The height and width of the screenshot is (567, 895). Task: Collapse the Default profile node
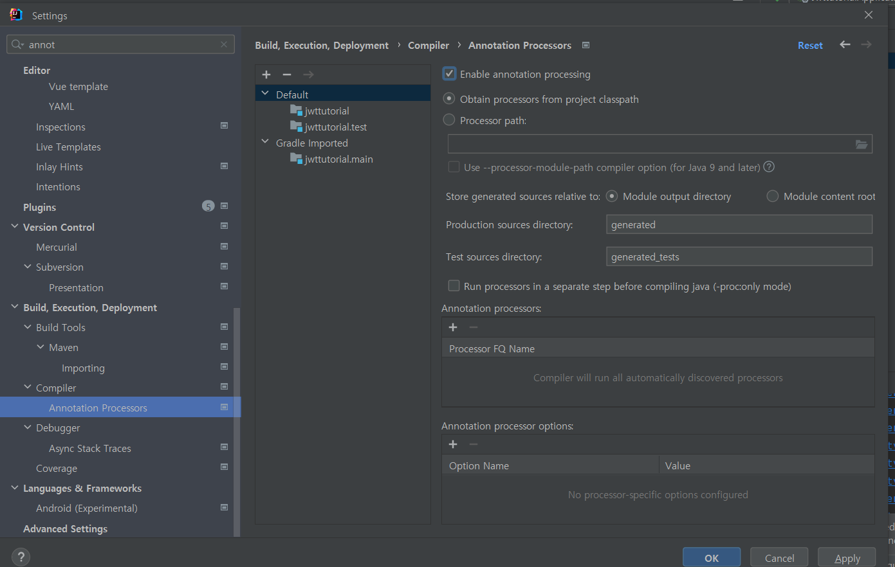click(265, 94)
